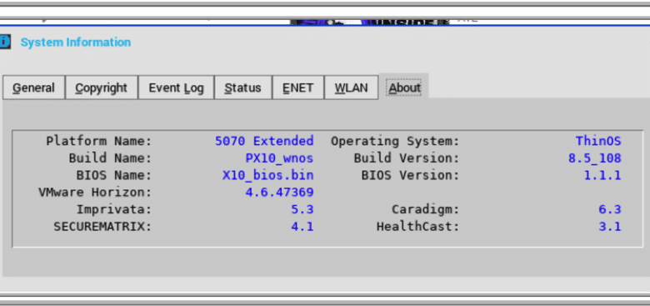Click the Build Version label
The width and height of the screenshot is (650, 306).
(x=407, y=158)
